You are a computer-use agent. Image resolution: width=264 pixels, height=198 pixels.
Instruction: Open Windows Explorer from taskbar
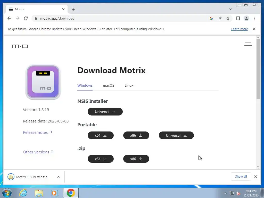coord(39,193)
